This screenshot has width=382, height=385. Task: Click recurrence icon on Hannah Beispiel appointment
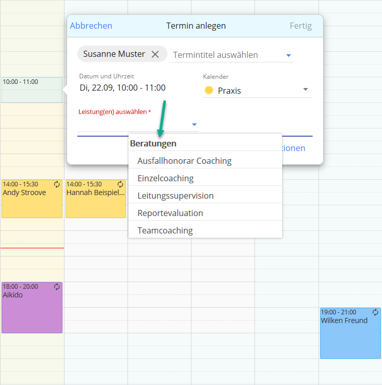(x=121, y=184)
